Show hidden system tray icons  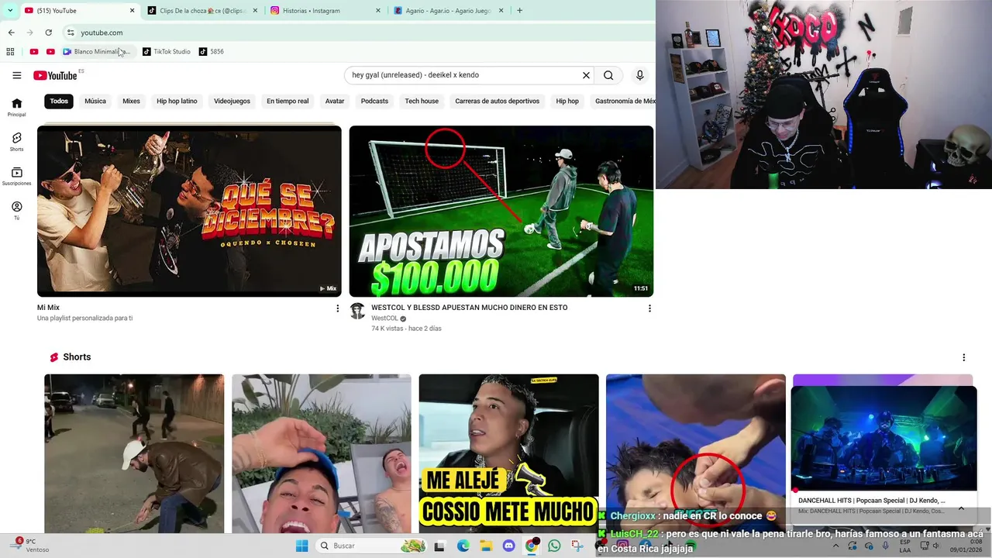click(835, 546)
